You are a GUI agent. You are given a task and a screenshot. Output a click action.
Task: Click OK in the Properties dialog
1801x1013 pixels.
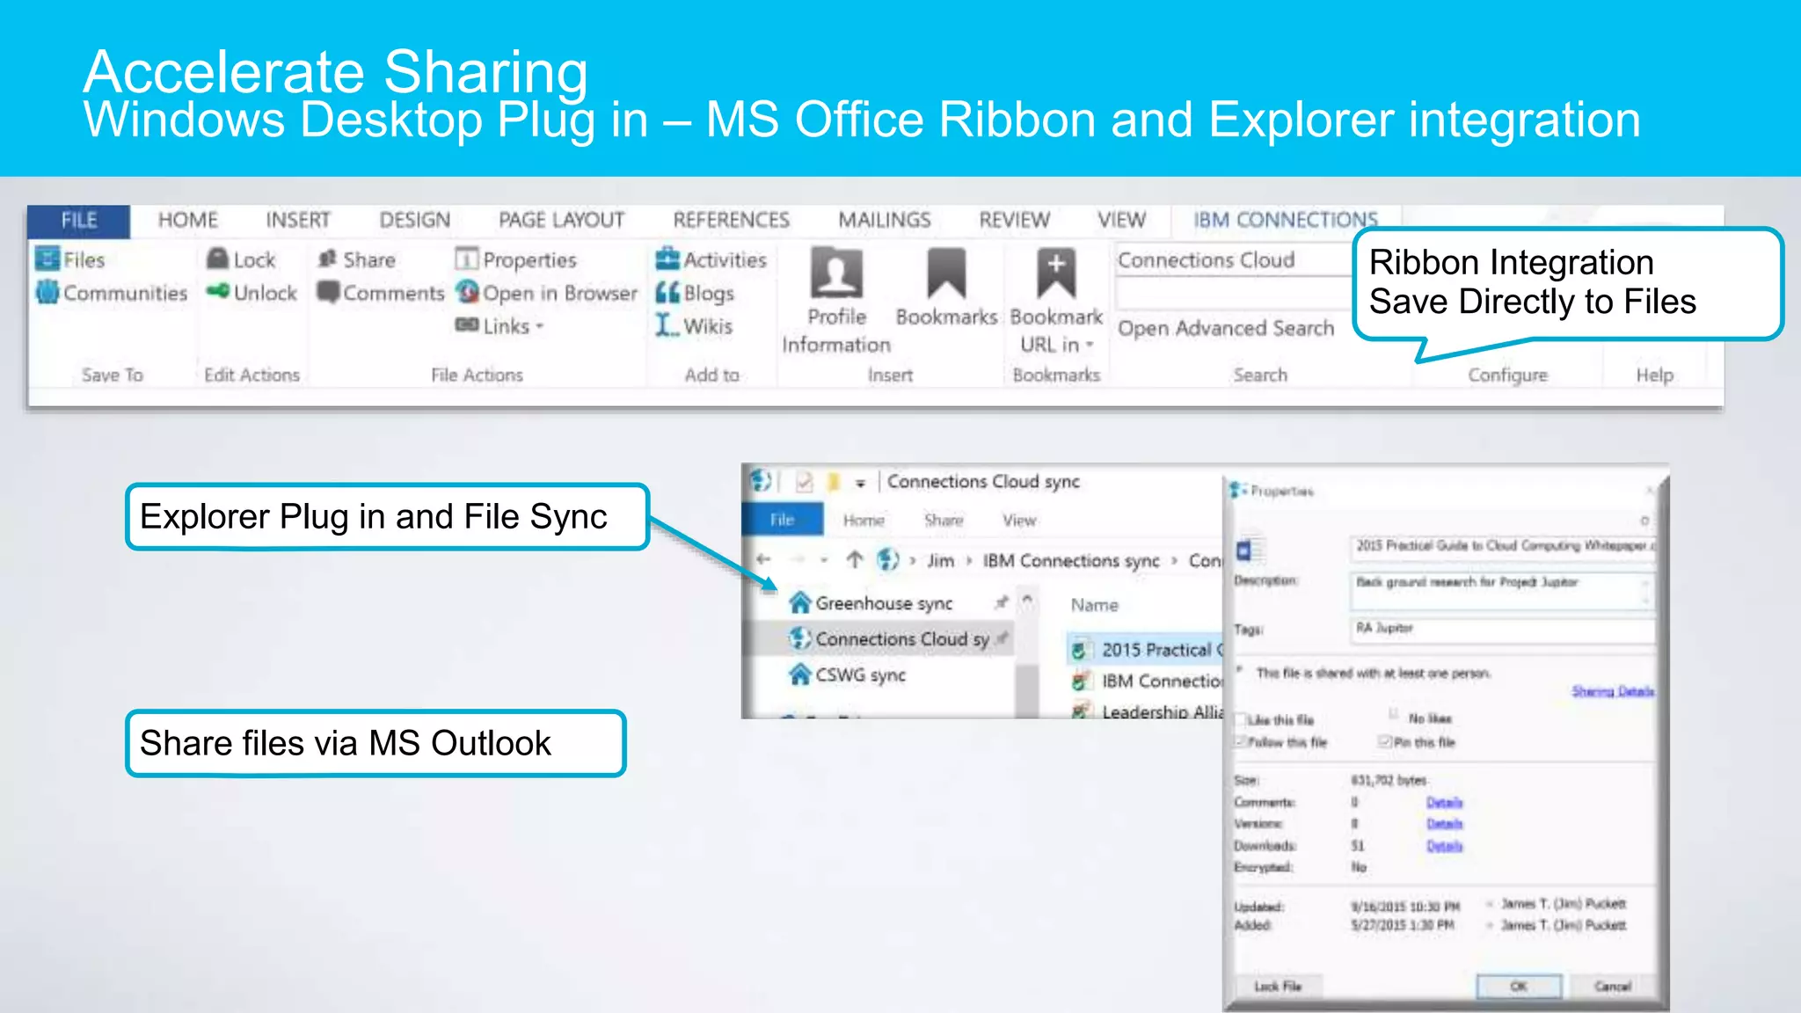pos(1519,987)
